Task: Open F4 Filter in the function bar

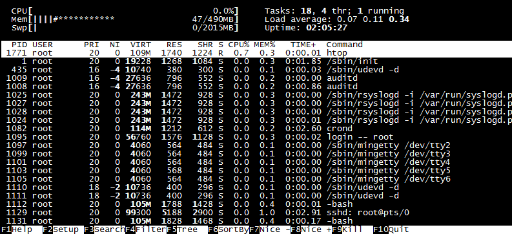Action: click(146, 229)
